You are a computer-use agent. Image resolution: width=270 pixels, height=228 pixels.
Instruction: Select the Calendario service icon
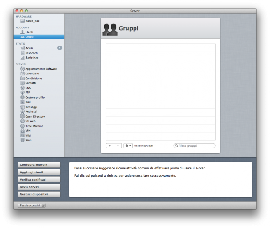(x=22, y=73)
